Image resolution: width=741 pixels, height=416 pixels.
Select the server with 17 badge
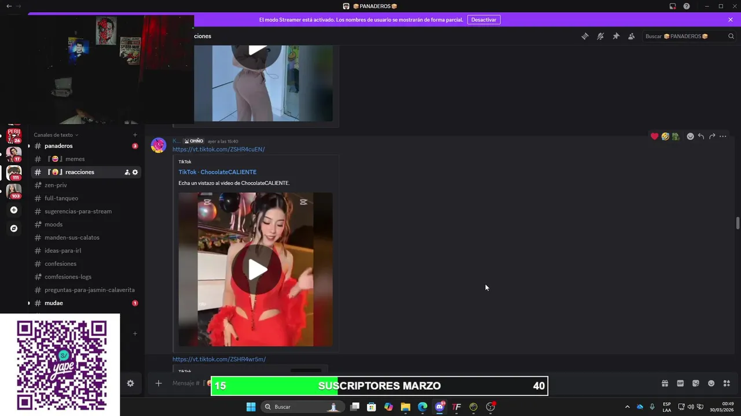(x=14, y=154)
